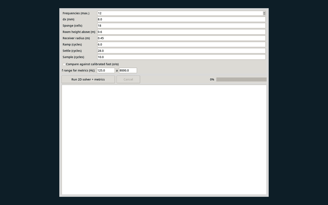Viewport: 328px width, 205px height.
Task: Run 2D solver + metrics
Action: click(x=88, y=80)
